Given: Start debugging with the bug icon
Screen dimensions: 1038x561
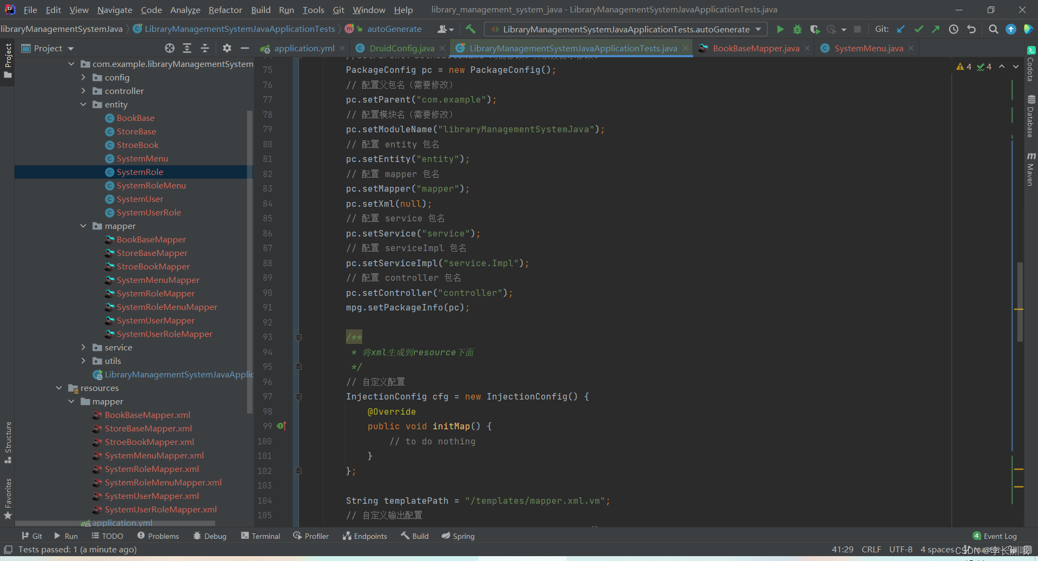Looking at the screenshot, I should point(797,29).
